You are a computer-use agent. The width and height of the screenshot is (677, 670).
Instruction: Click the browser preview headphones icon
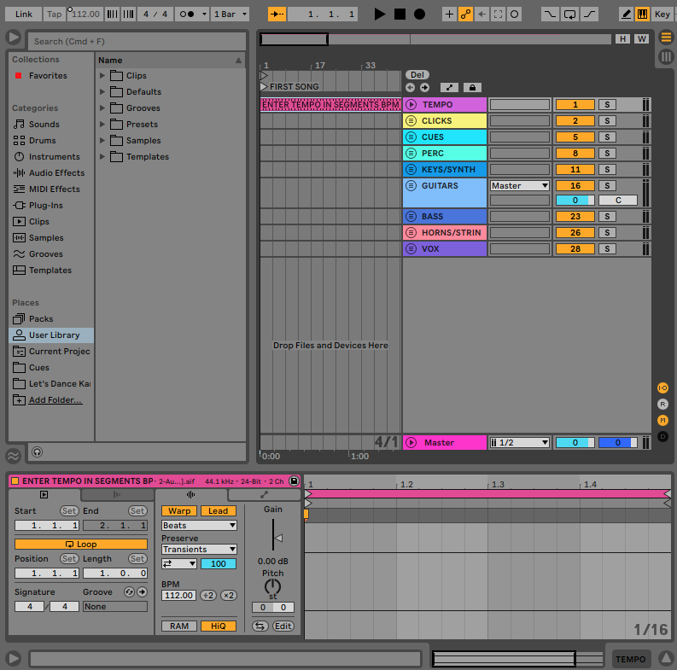(x=37, y=452)
